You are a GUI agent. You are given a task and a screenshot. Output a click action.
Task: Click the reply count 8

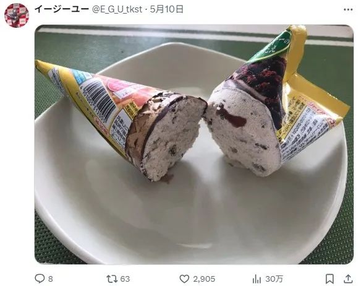(x=51, y=279)
